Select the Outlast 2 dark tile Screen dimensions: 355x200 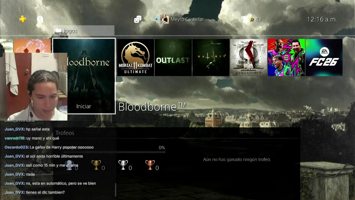[x=211, y=57]
